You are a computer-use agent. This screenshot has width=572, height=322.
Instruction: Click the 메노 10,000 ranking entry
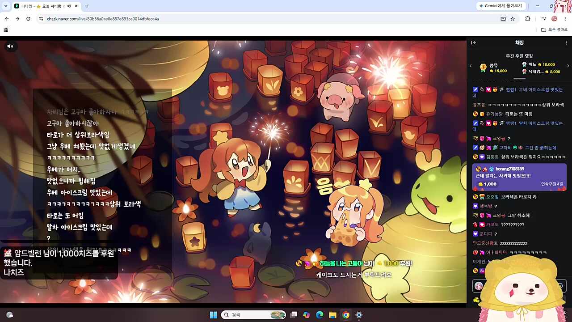538,64
